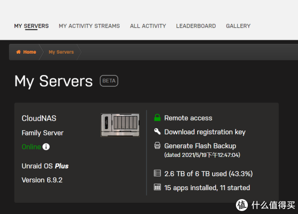
Task: Click the registration key icon
Action: [157, 132]
